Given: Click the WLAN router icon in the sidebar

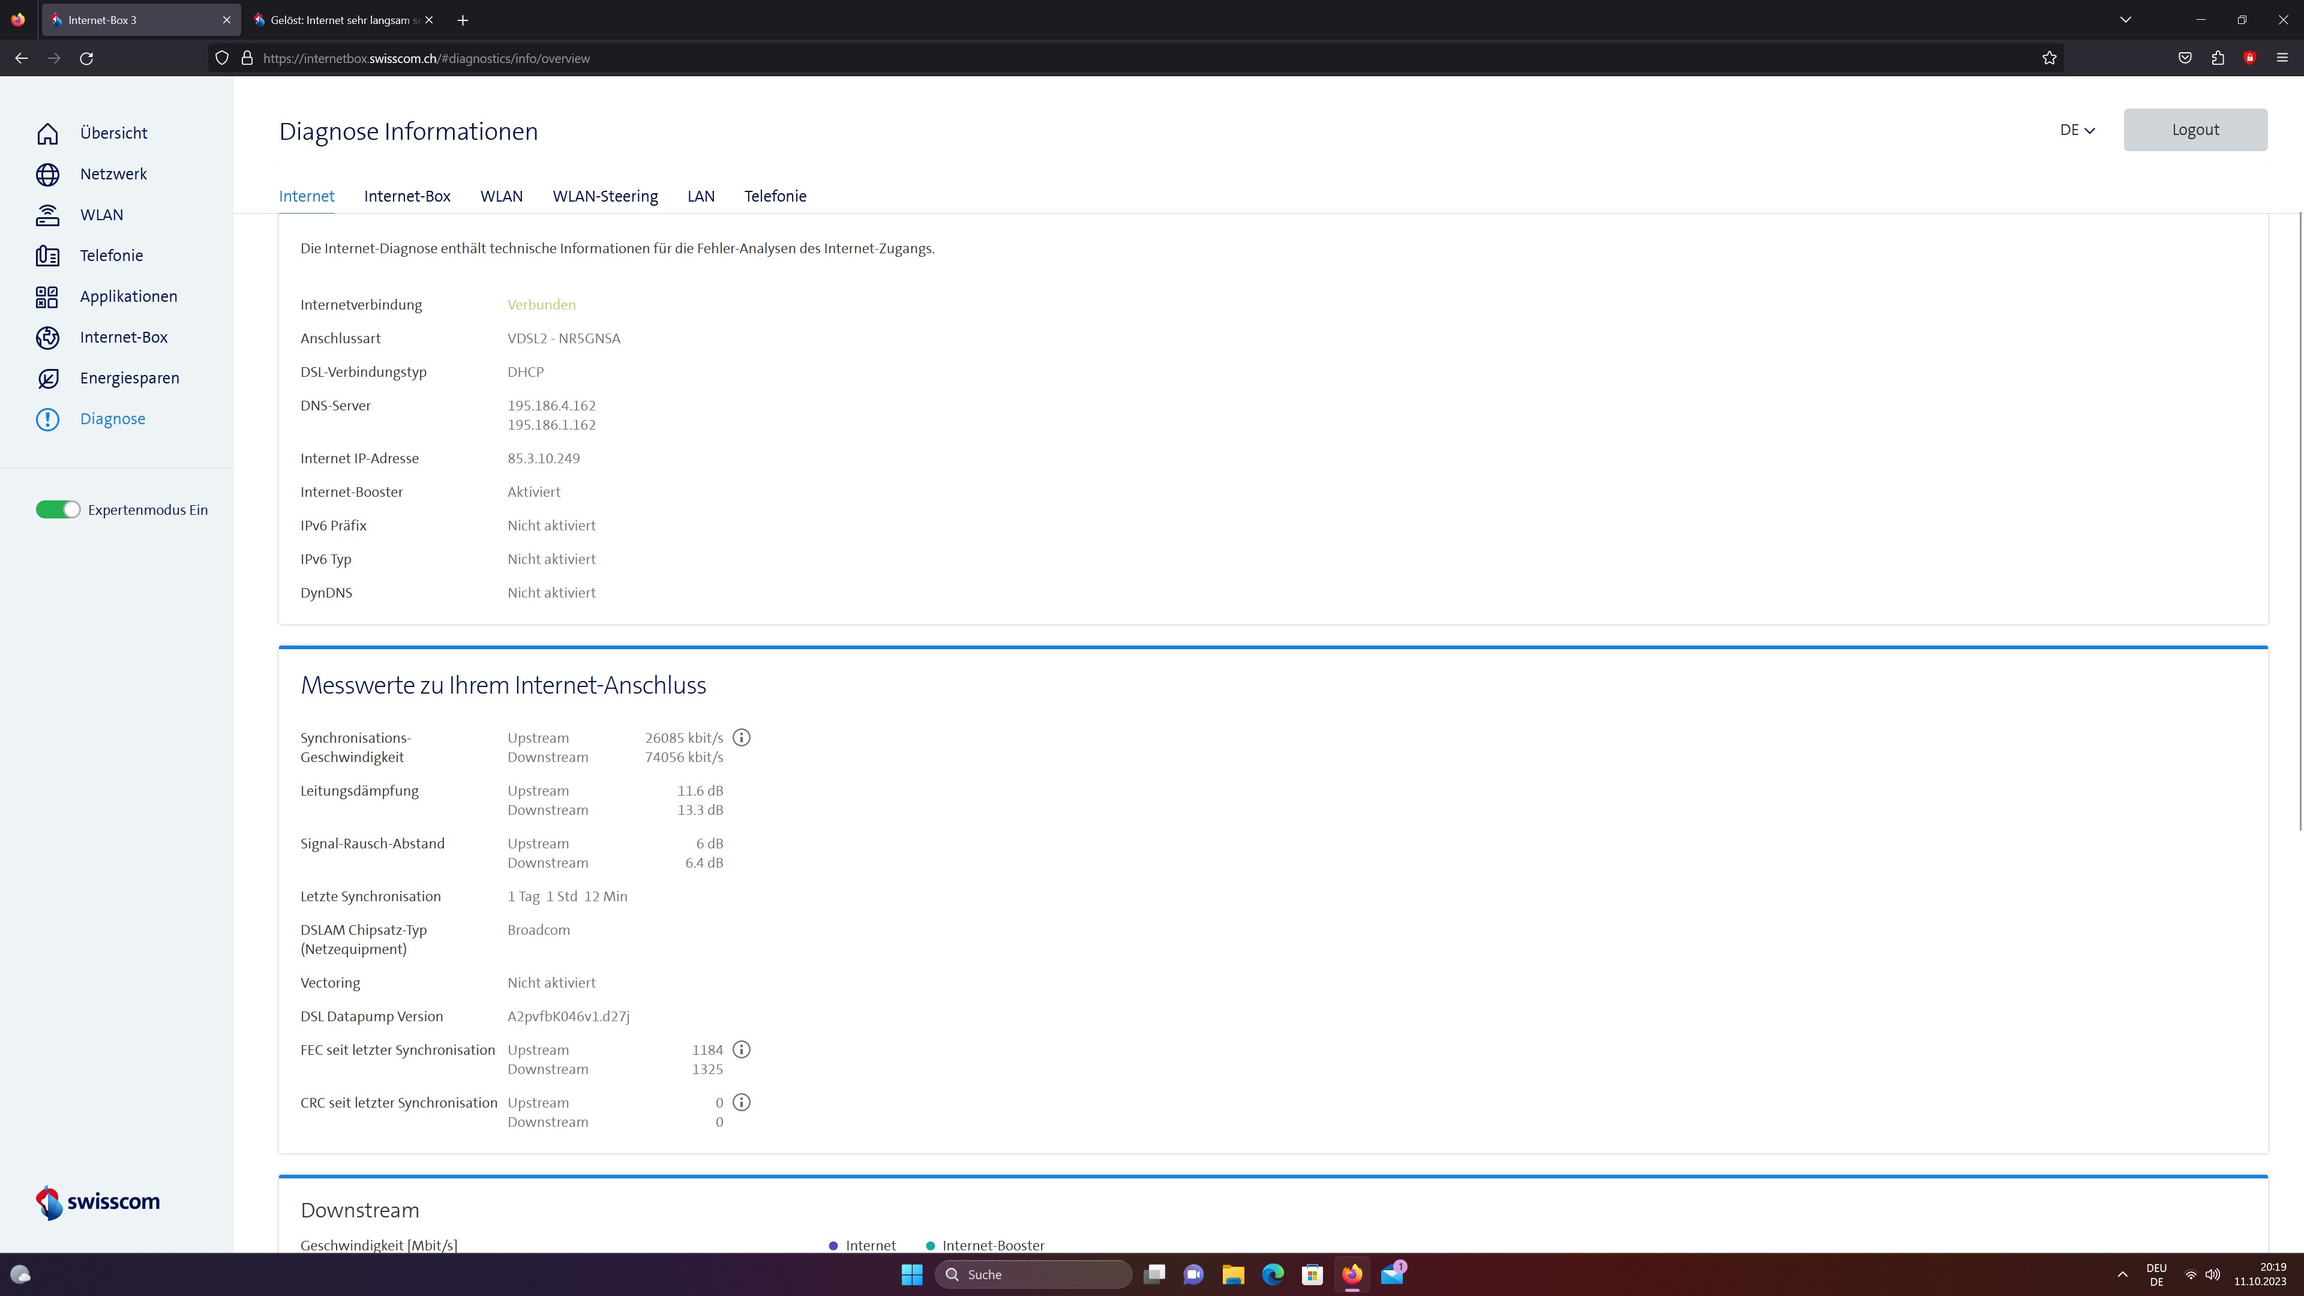Looking at the screenshot, I should click(47, 215).
